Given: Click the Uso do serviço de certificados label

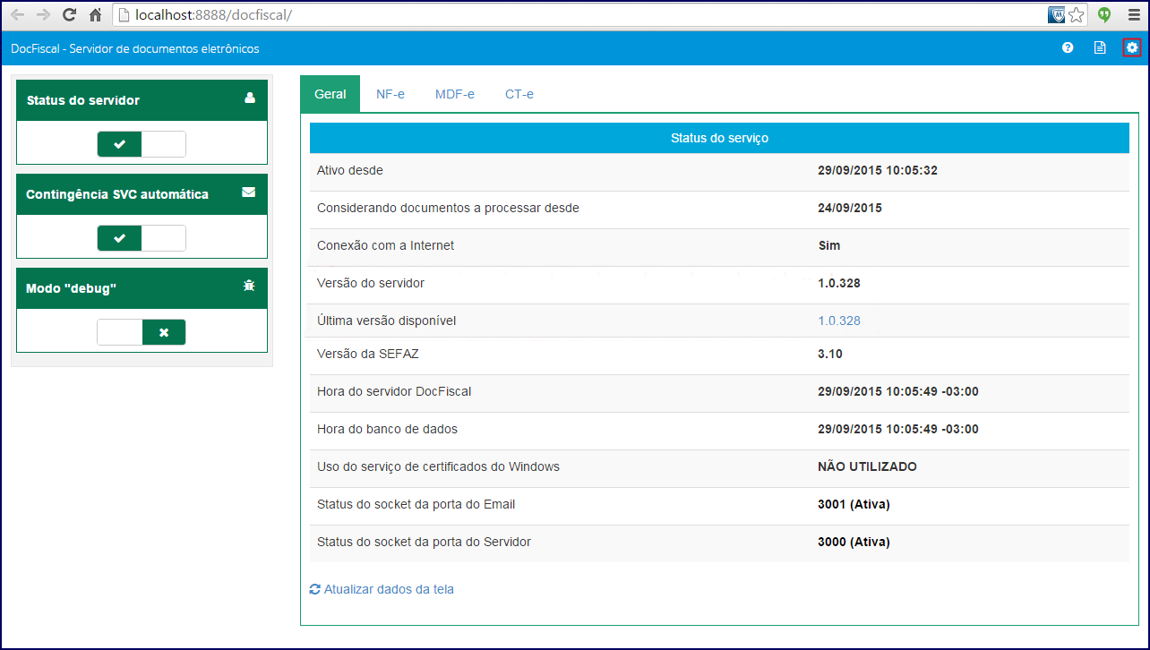Looking at the screenshot, I should pos(439,466).
